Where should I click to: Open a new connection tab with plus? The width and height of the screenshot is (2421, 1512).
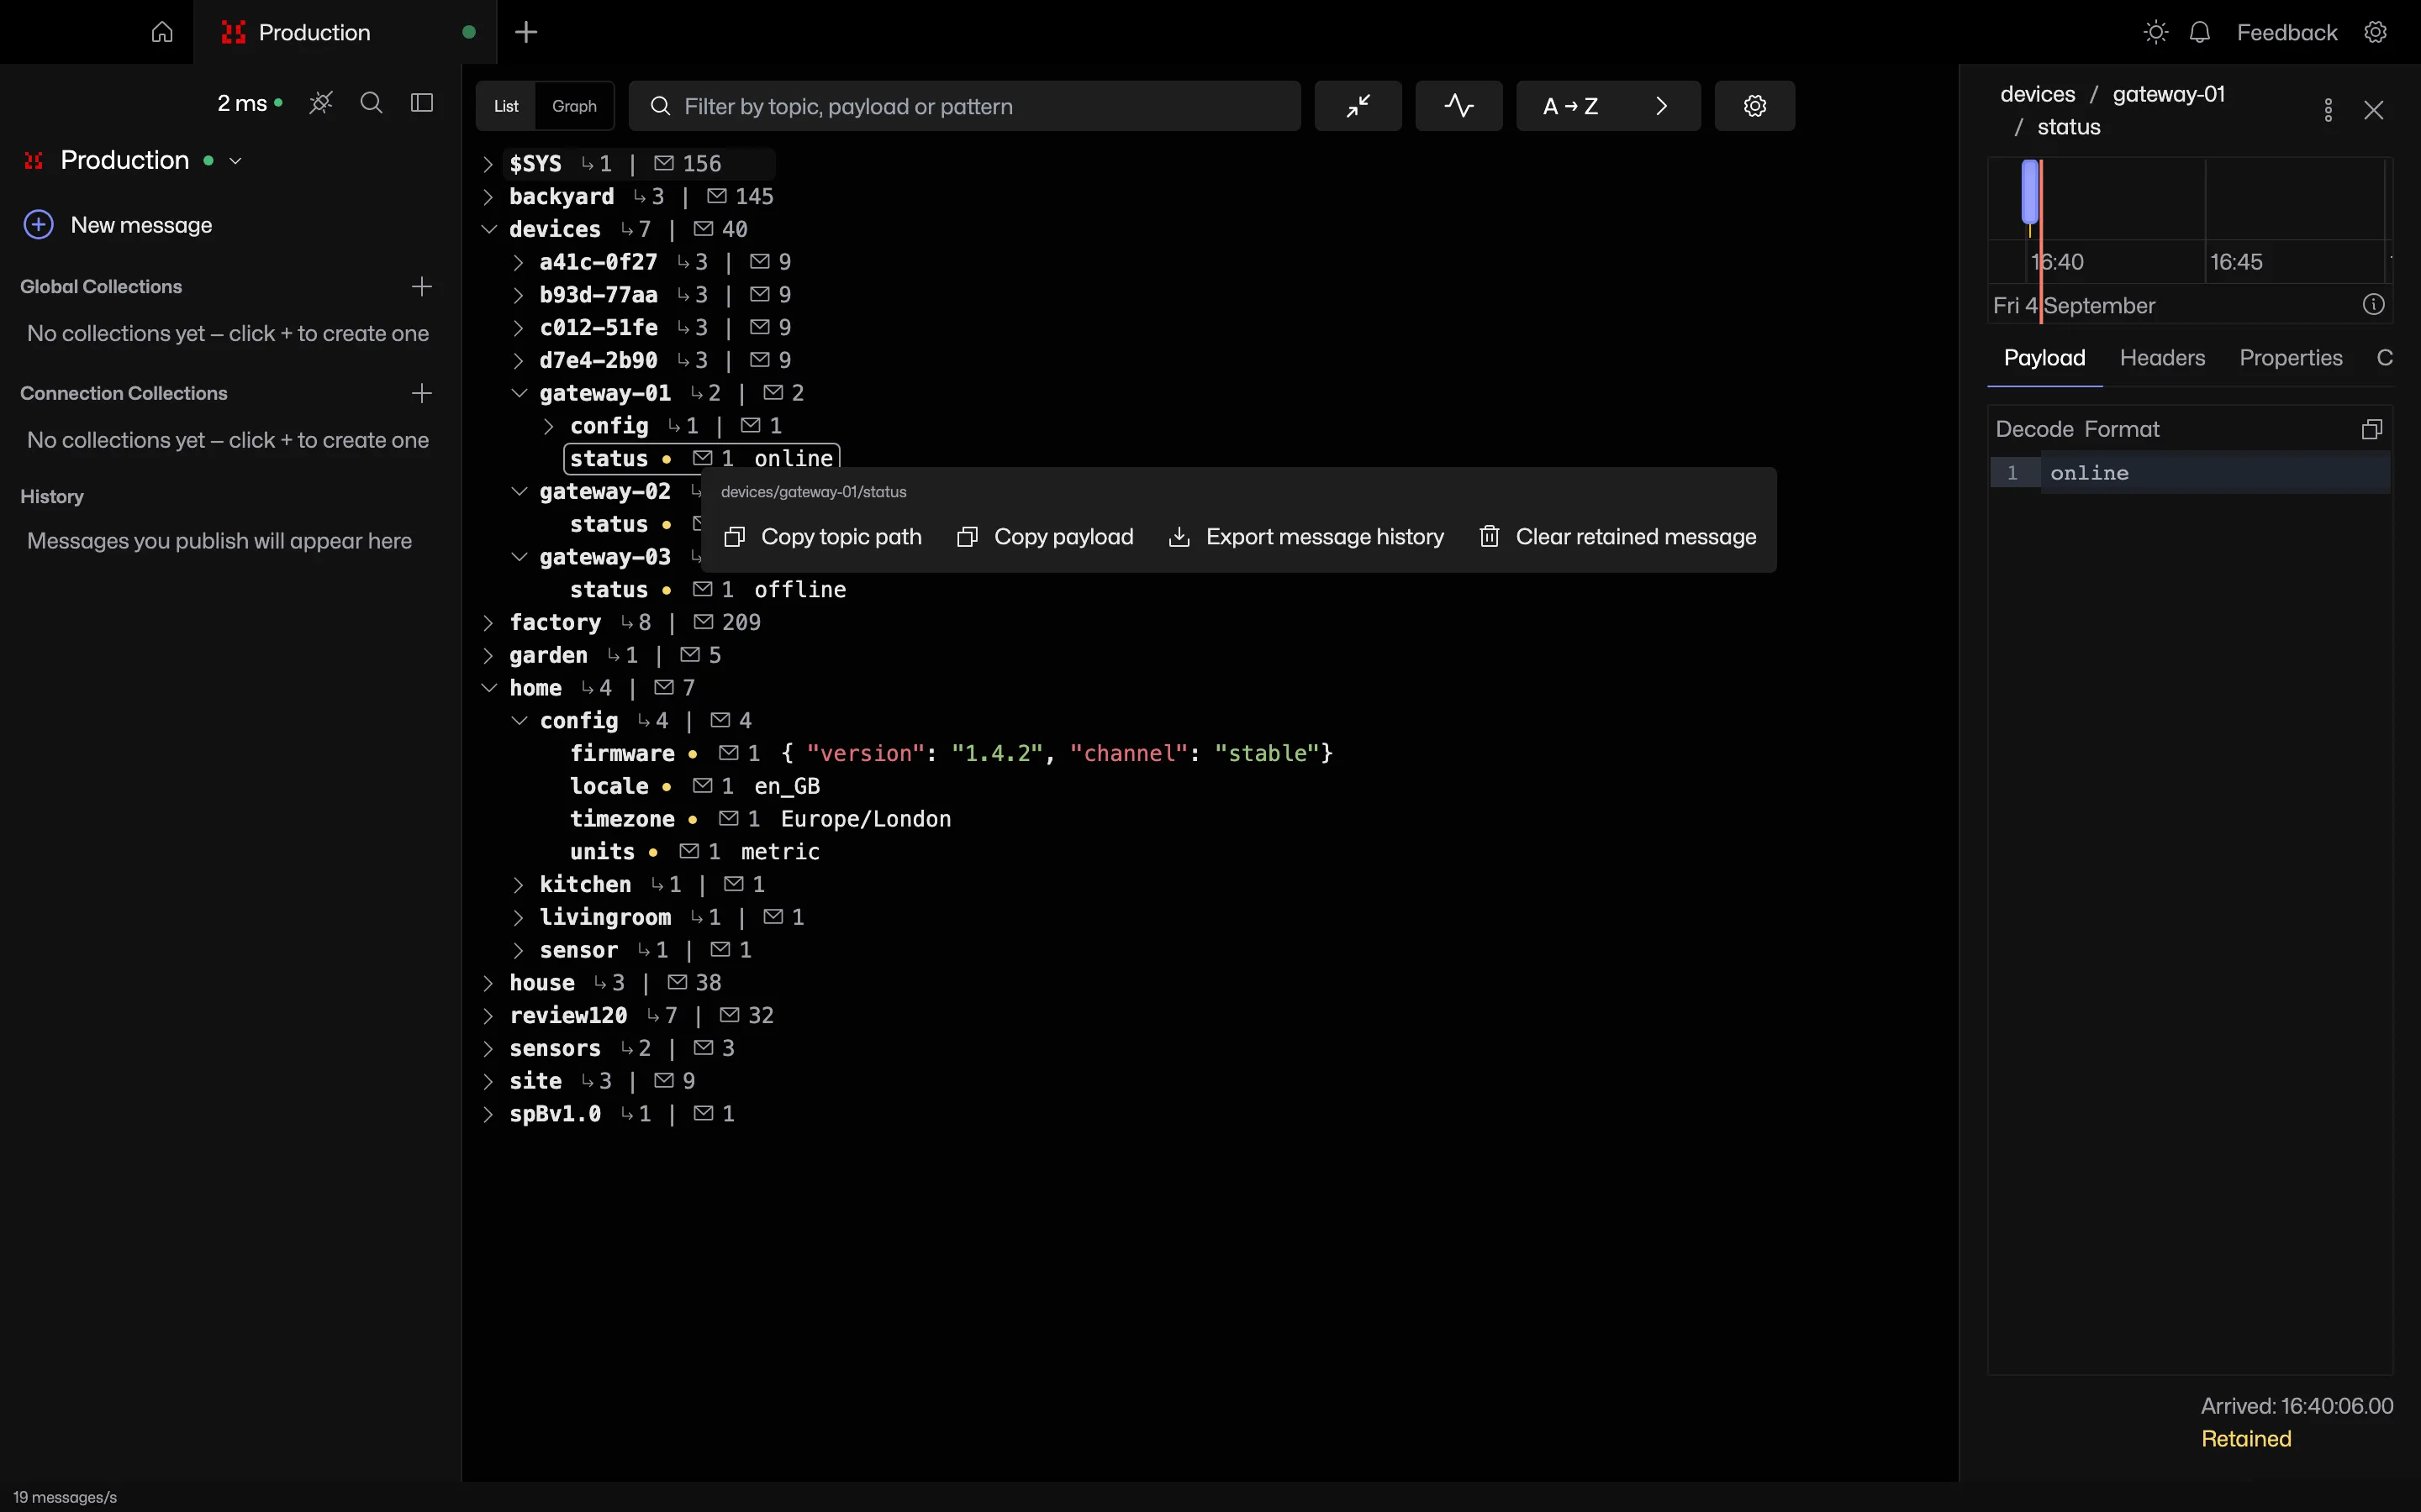[x=526, y=32]
